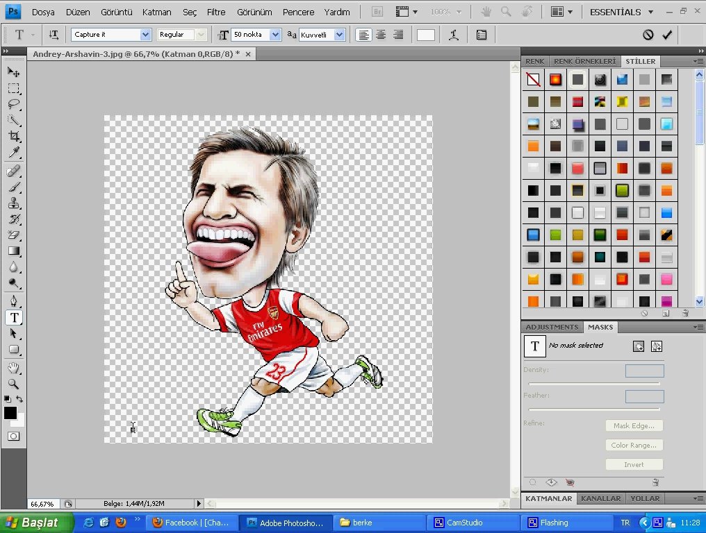Screen dimensions: 706x533
Task: Select the Brush tool
Action: click(13, 187)
